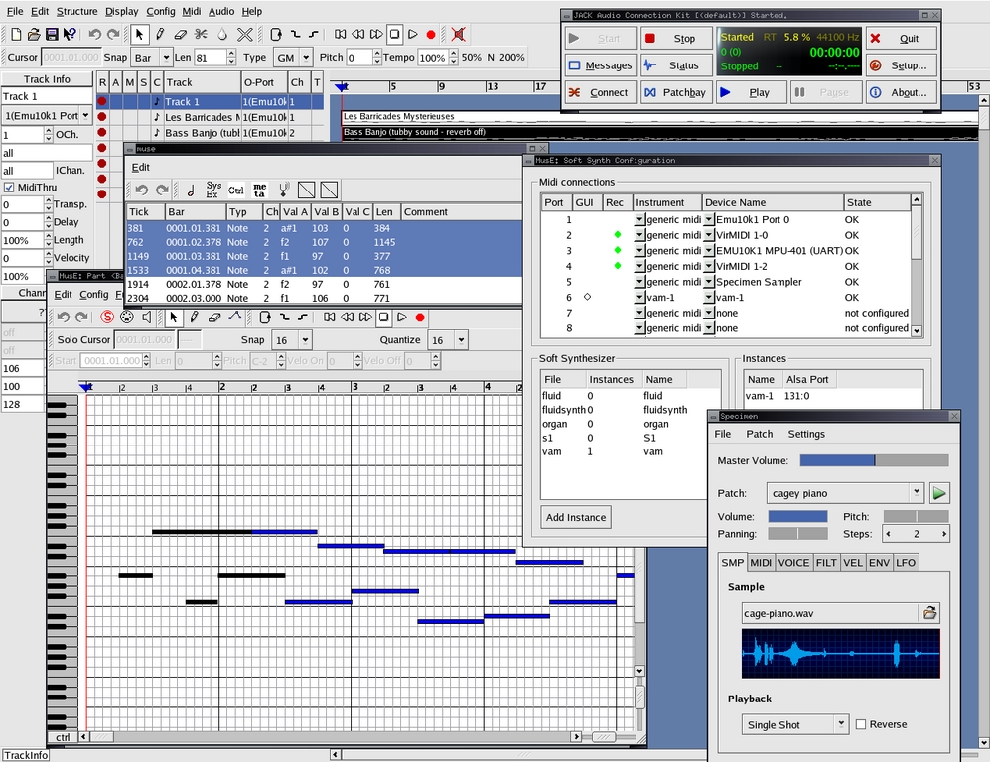Click the open sample folder icon in Specimen
Viewport: 990px width, 762px height.
point(929,613)
